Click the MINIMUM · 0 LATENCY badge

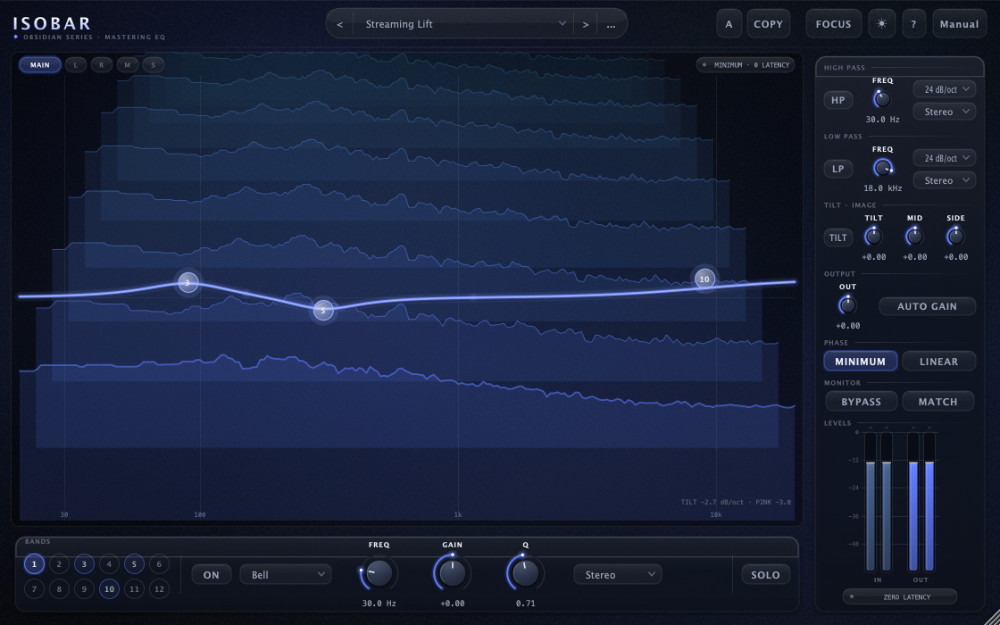(x=746, y=64)
